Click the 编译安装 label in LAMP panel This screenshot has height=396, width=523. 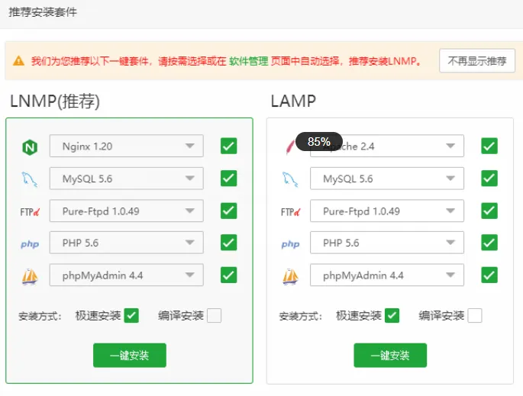(x=441, y=315)
